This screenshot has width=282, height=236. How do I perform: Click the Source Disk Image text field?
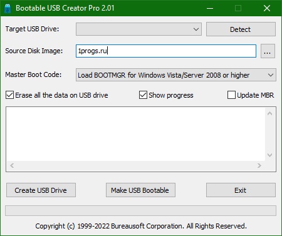(x=166, y=51)
